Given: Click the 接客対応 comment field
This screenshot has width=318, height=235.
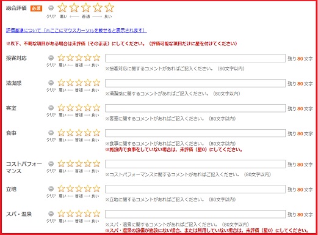Looking at the screenshot, I should click(195, 58).
